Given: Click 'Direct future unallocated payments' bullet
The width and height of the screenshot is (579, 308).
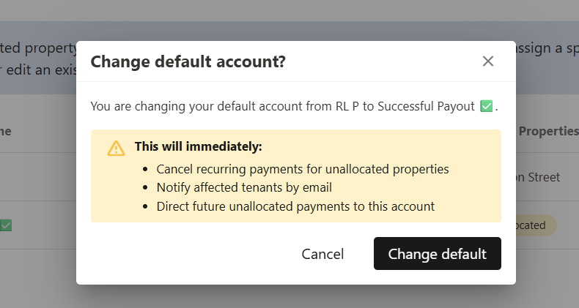Looking at the screenshot, I should click(295, 206).
